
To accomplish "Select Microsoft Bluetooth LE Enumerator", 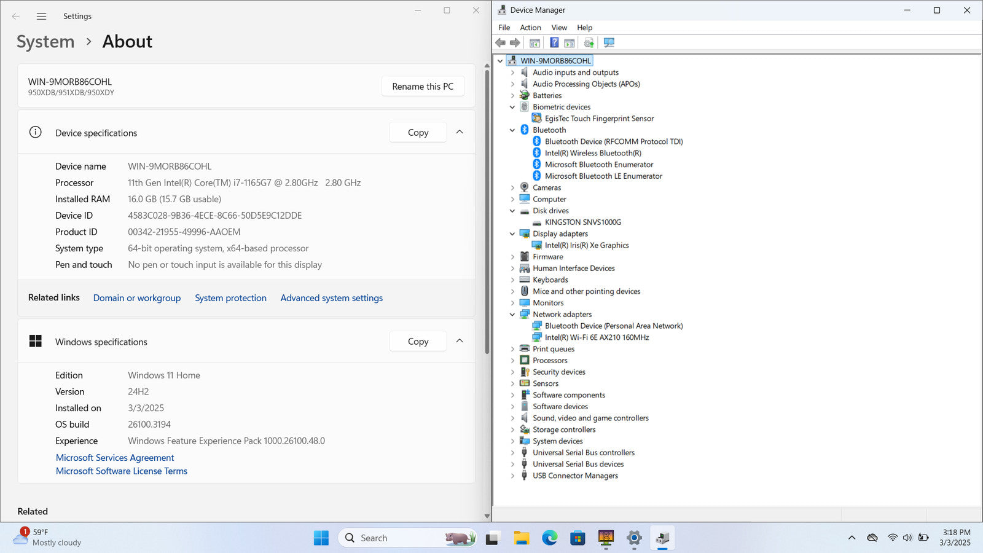I will (603, 176).
